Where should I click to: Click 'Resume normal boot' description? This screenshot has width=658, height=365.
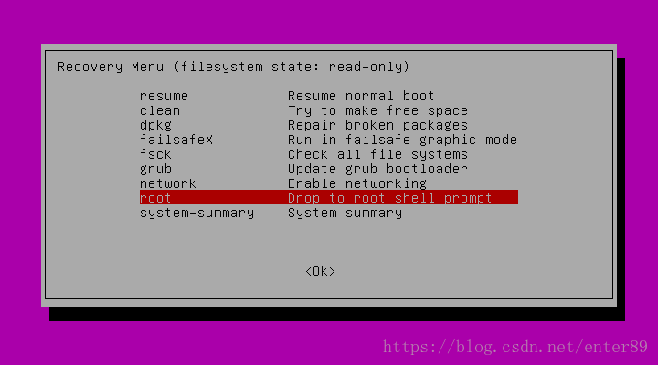tap(361, 96)
